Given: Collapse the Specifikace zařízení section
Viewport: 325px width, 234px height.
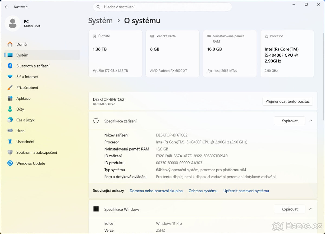Looking at the screenshot, I should click(x=311, y=121).
